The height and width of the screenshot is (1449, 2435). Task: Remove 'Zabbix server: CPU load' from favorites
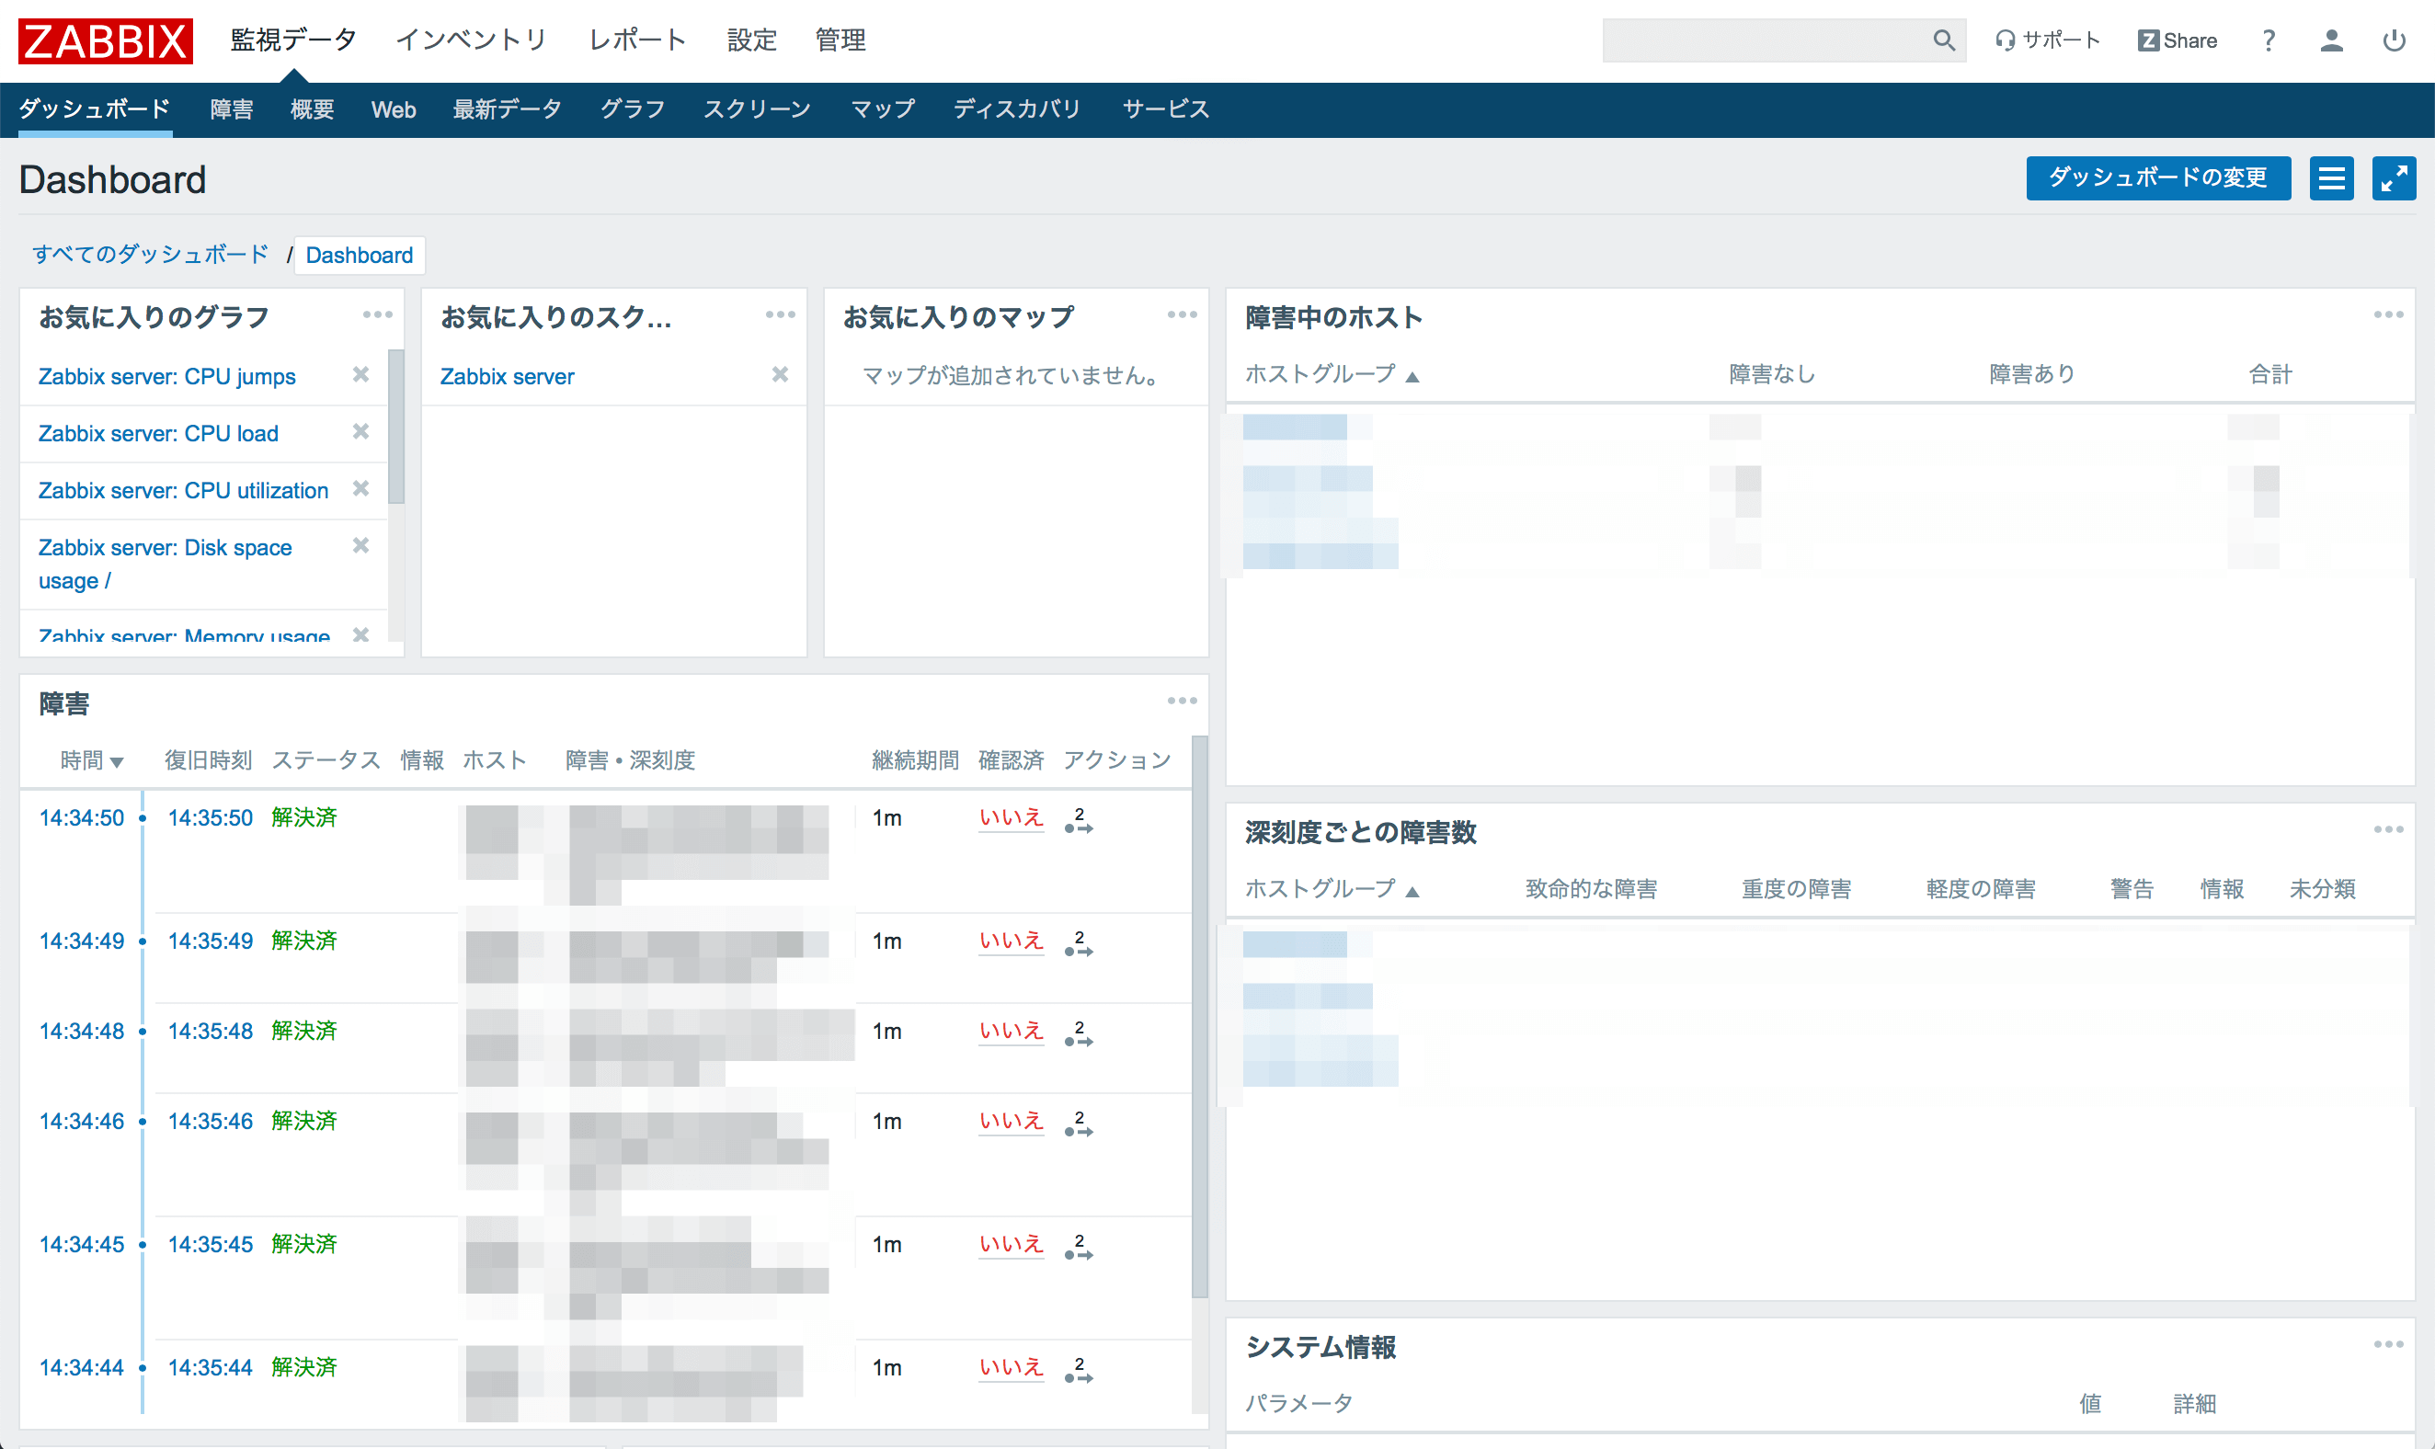pos(361,431)
